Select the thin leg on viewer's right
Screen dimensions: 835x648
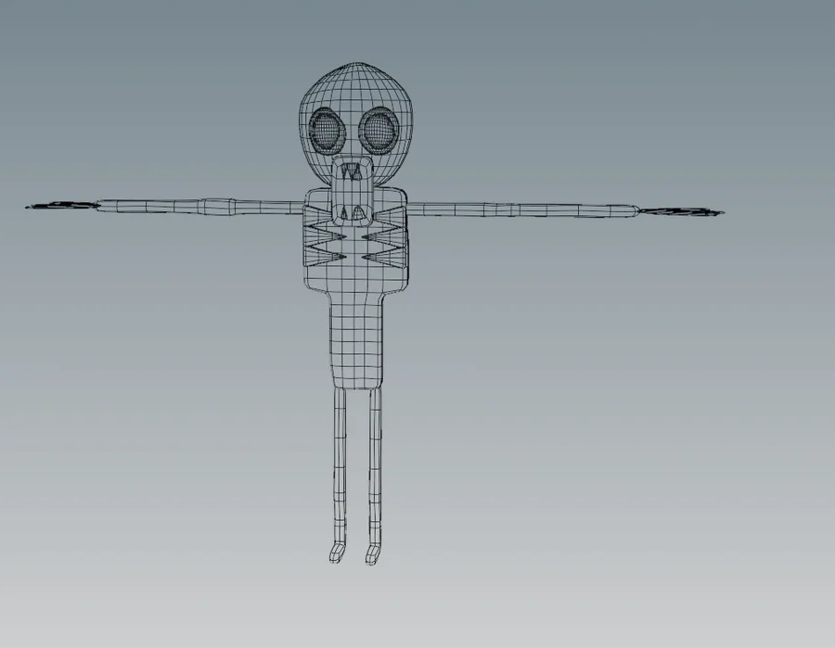(x=376, y=465)
